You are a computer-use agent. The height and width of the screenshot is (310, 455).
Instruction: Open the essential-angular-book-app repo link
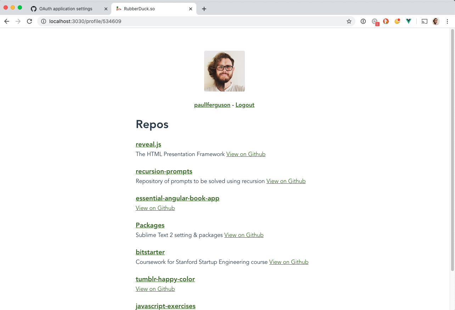pos(178,198)
